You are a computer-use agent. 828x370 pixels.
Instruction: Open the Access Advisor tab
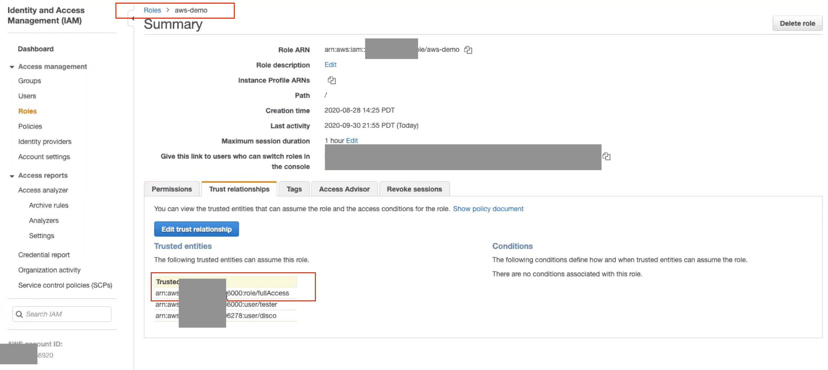coord(344,189)
